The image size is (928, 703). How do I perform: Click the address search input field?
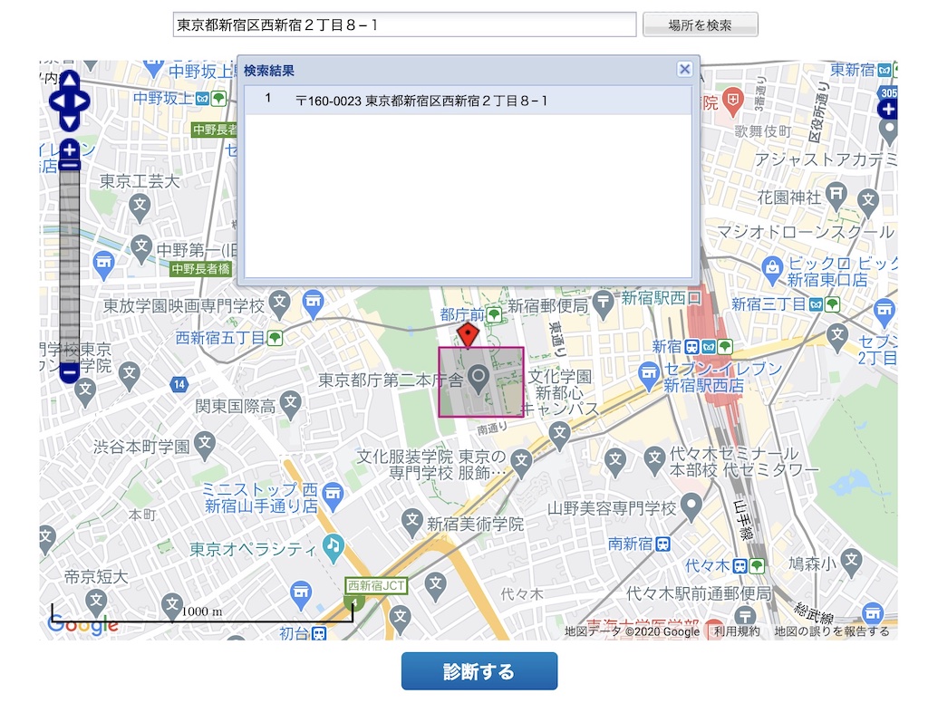tap(404, 24)
